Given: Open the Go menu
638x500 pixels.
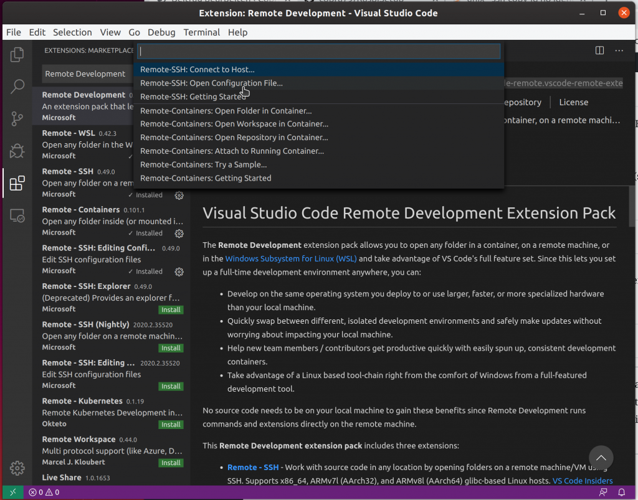Looking at the screenshot, I should point(135,32).
